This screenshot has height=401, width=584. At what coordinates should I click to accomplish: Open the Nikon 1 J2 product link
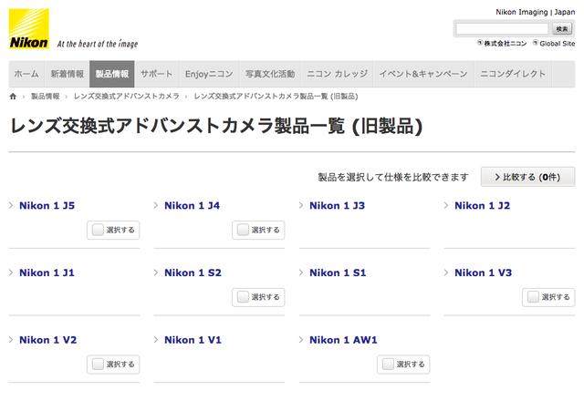pyautogui.click(x=483, y=206)
